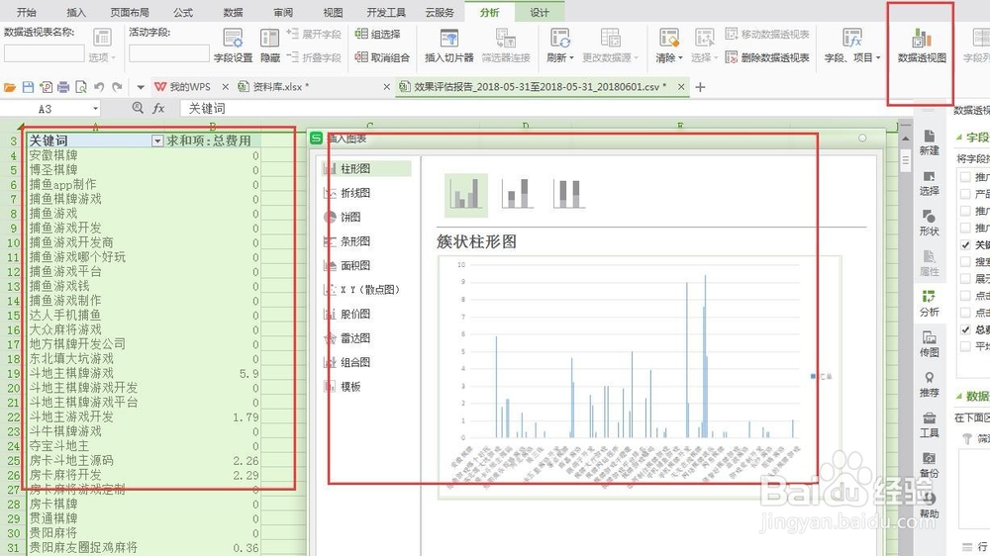The image size is (990, 556).
Task: Click the magnifier icon beside fx
Action: 138,108
